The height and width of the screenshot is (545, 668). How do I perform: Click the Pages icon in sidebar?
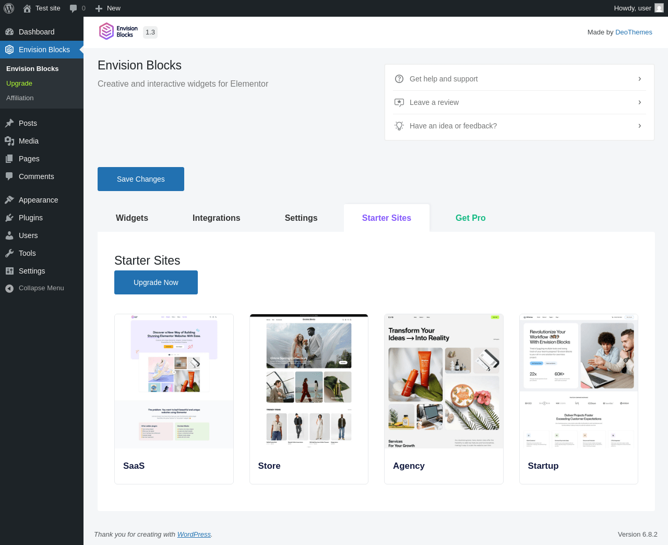click(x=9, y=159)
